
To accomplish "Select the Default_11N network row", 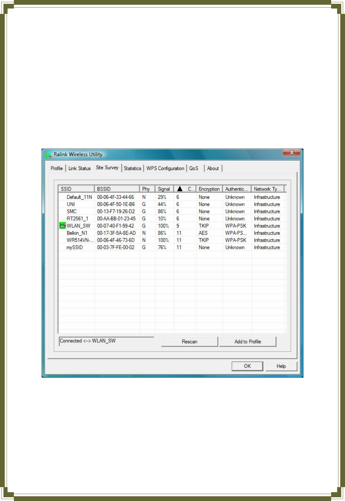I will coord(172,197).
